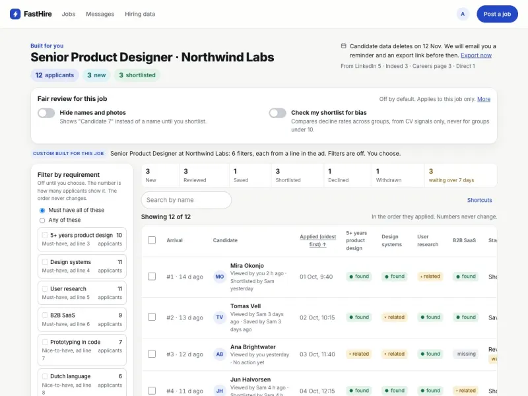Click the Post a job button
The height and width of the screenshot is (396, 528).
(497, 14)
